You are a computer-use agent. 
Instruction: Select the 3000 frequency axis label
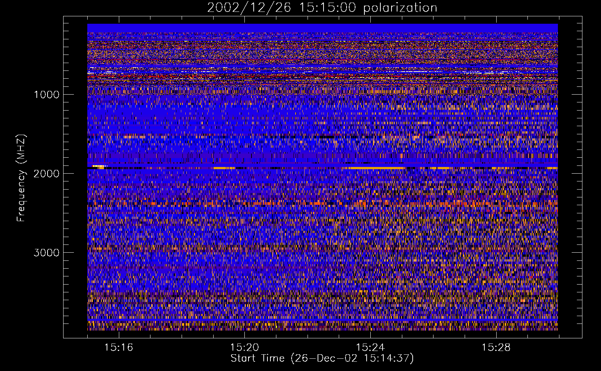point(46,253)
